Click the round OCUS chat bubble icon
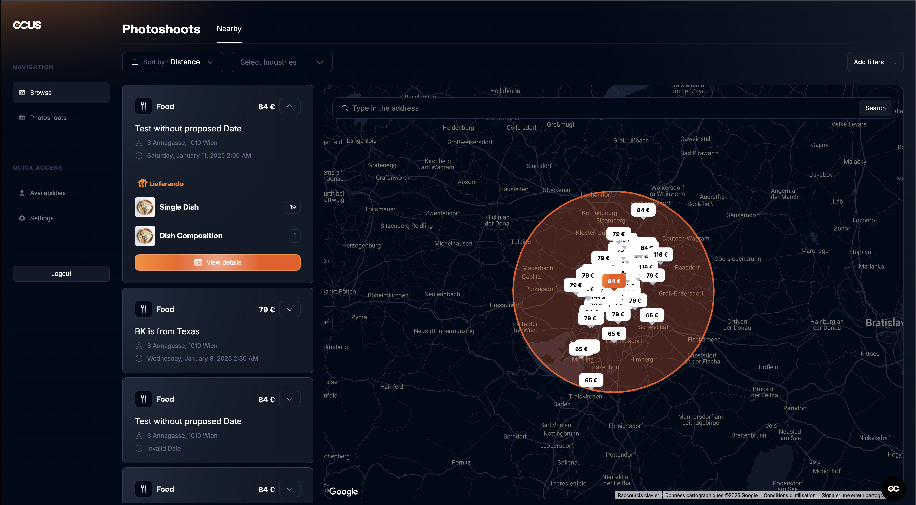 pos(893,489)
